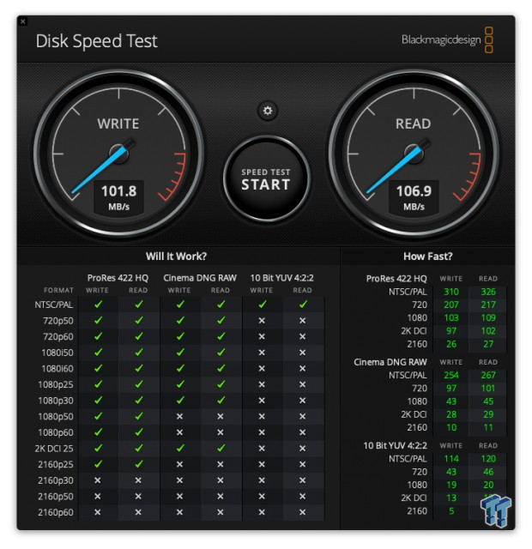Screen dimensions: 532x549
Task: Click the WRITE gauge dial
Action: [118, 153]
